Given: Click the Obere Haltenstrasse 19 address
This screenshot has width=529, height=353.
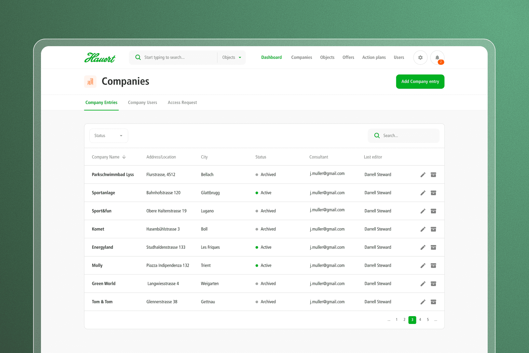Looking at the screenshot, I should [x=167, y=211].
